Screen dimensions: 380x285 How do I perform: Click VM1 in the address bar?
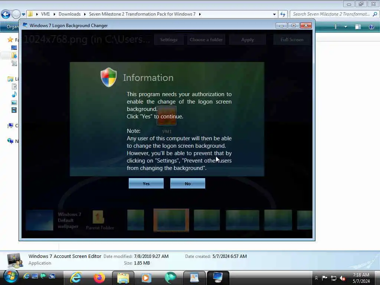[x=45, y=14]
